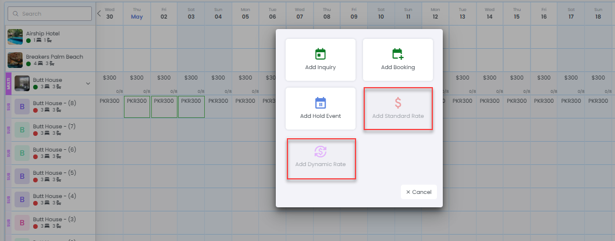615x241 pixels.
Task: Click the Butt House - (3) label
Action: click(54, 219)
